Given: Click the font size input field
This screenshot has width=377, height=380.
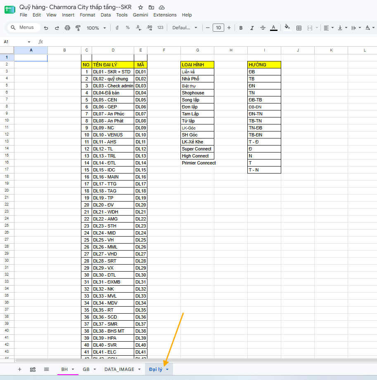Looking at the screenshot, I should tap(218, 28).
